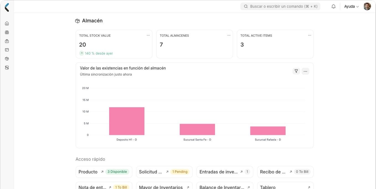The width and height of the screenshot is (376, 189).
Task: Click '140 % desde ayer' text
Action: pyautogui.click(x=99, y=53)
